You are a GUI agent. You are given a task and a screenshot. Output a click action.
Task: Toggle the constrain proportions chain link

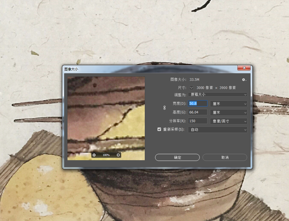click(165, 108)
